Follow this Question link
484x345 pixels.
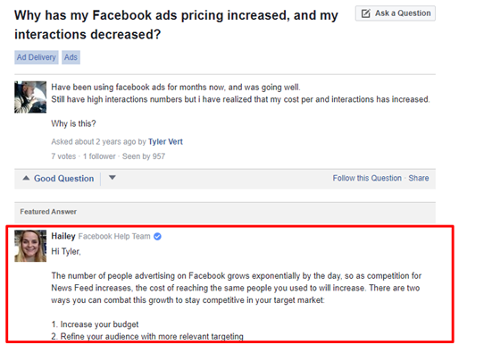tap(367, 178)
